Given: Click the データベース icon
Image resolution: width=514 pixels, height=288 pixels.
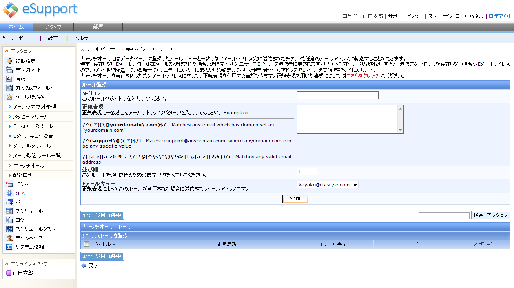Looking at the screenshot, I should pyautogui.click(x=9, y=238).
